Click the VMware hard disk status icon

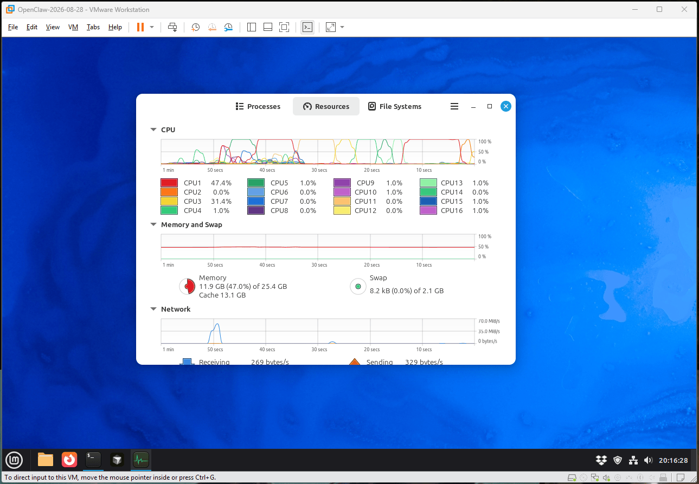(x=571, y=477)
